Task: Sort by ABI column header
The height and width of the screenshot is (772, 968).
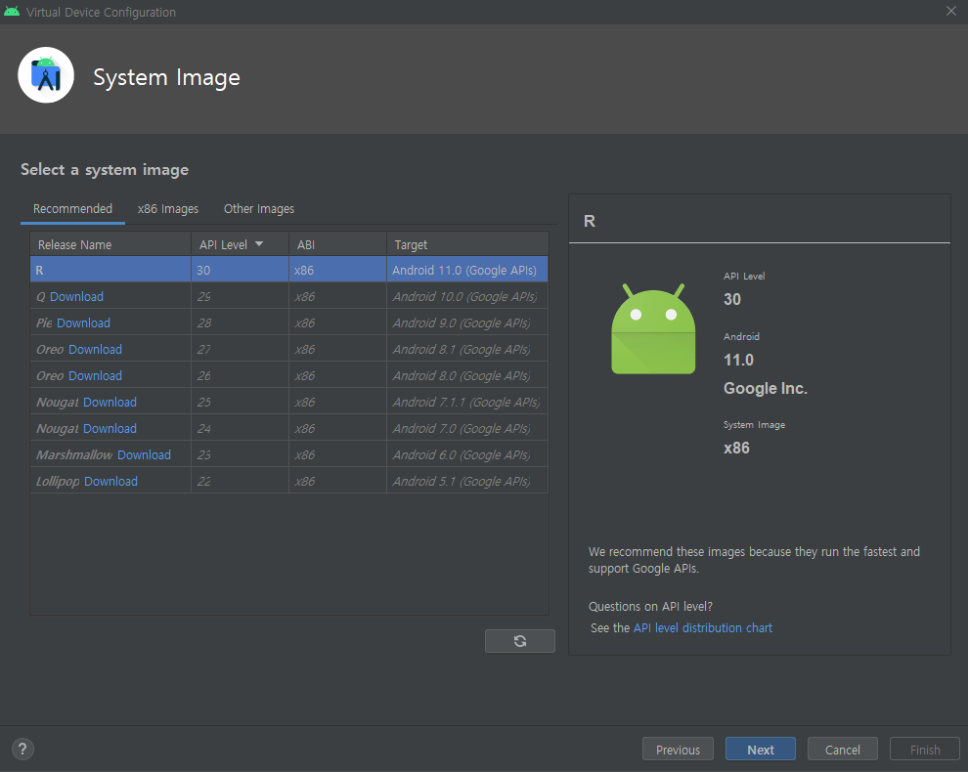Action: [337, 244]
